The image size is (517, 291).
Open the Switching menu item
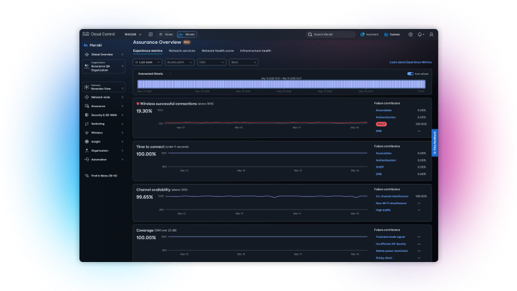[x=104, y=124]
